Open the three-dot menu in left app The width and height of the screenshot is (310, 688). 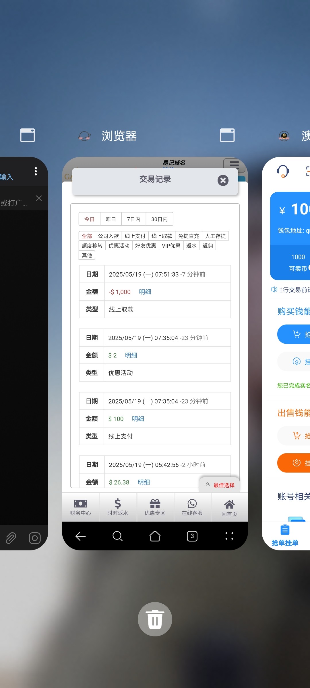click(36, 171)
